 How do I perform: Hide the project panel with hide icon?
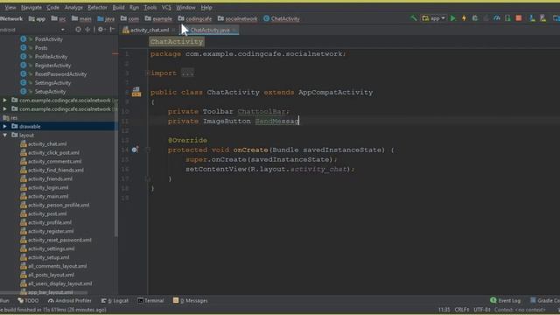tap(112, 30)
